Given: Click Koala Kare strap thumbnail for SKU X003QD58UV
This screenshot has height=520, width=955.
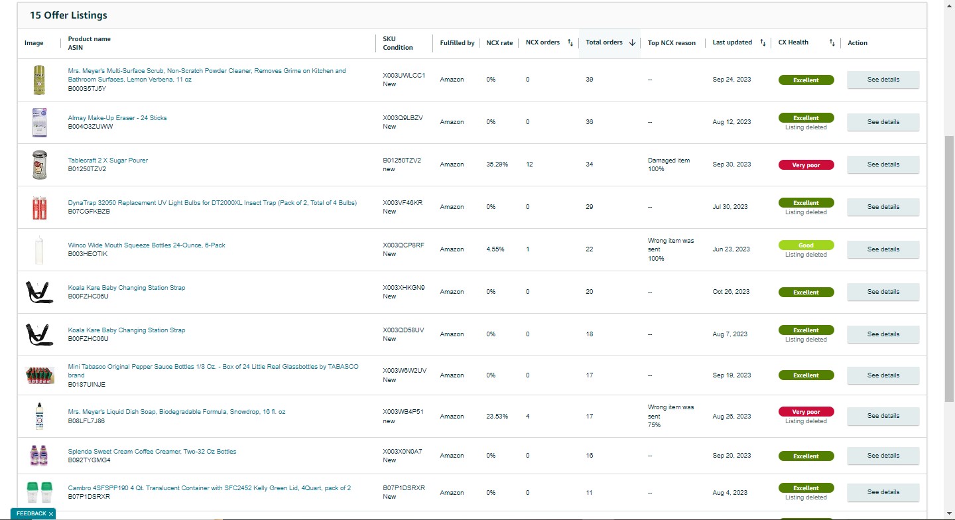Looking at the screenshot, I should tap(40, 334).
